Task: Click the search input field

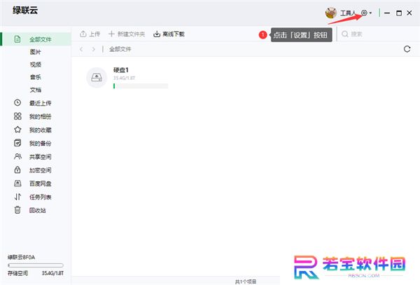Action: [x=379, y=34]
